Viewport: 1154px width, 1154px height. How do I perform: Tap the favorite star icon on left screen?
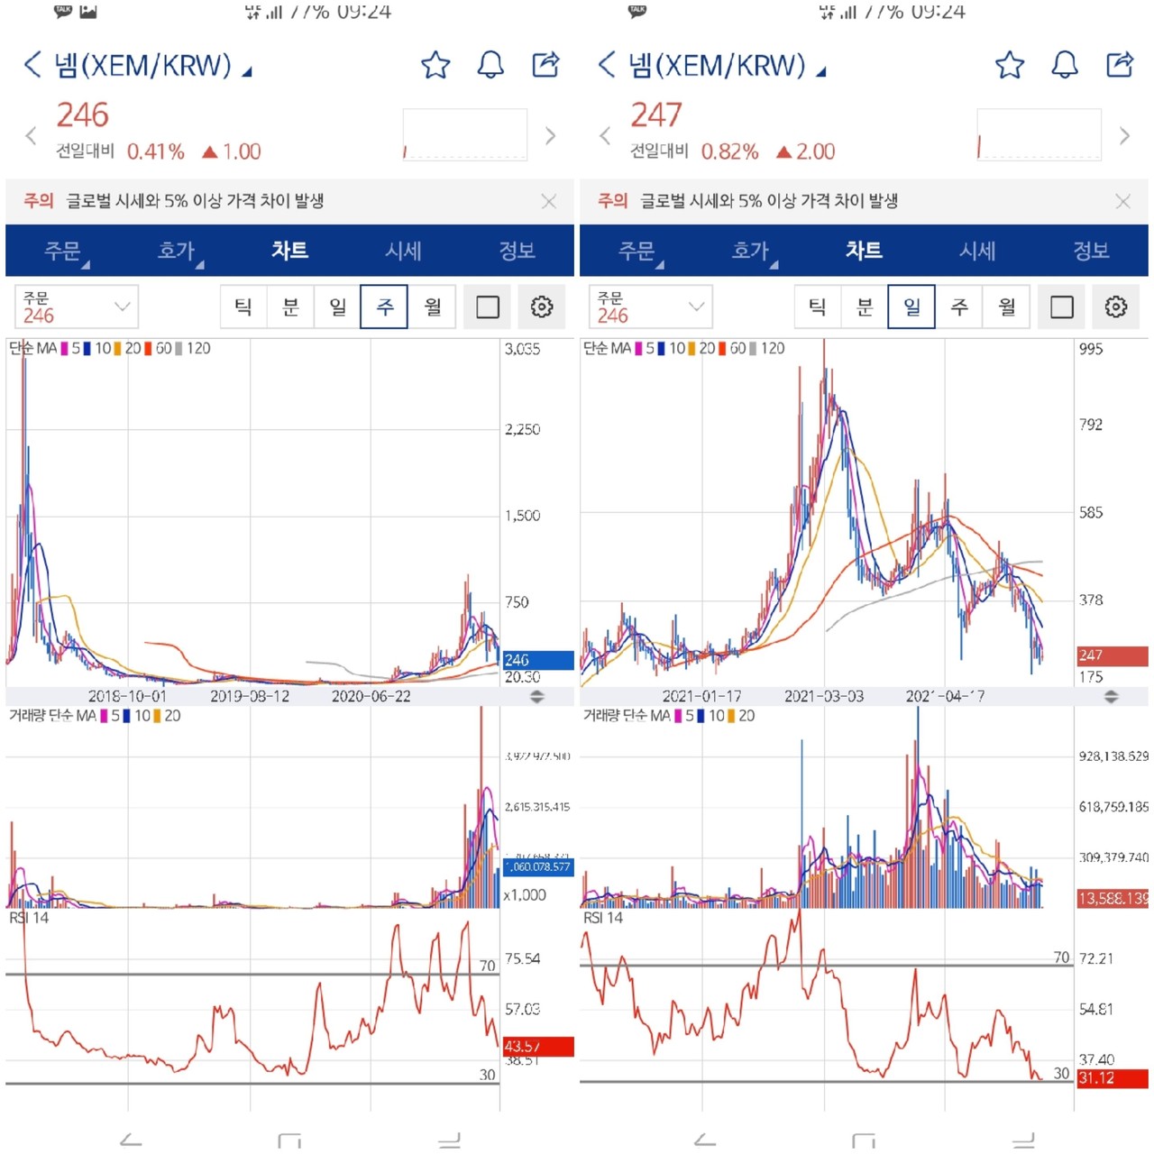click(x=435, y=65)
